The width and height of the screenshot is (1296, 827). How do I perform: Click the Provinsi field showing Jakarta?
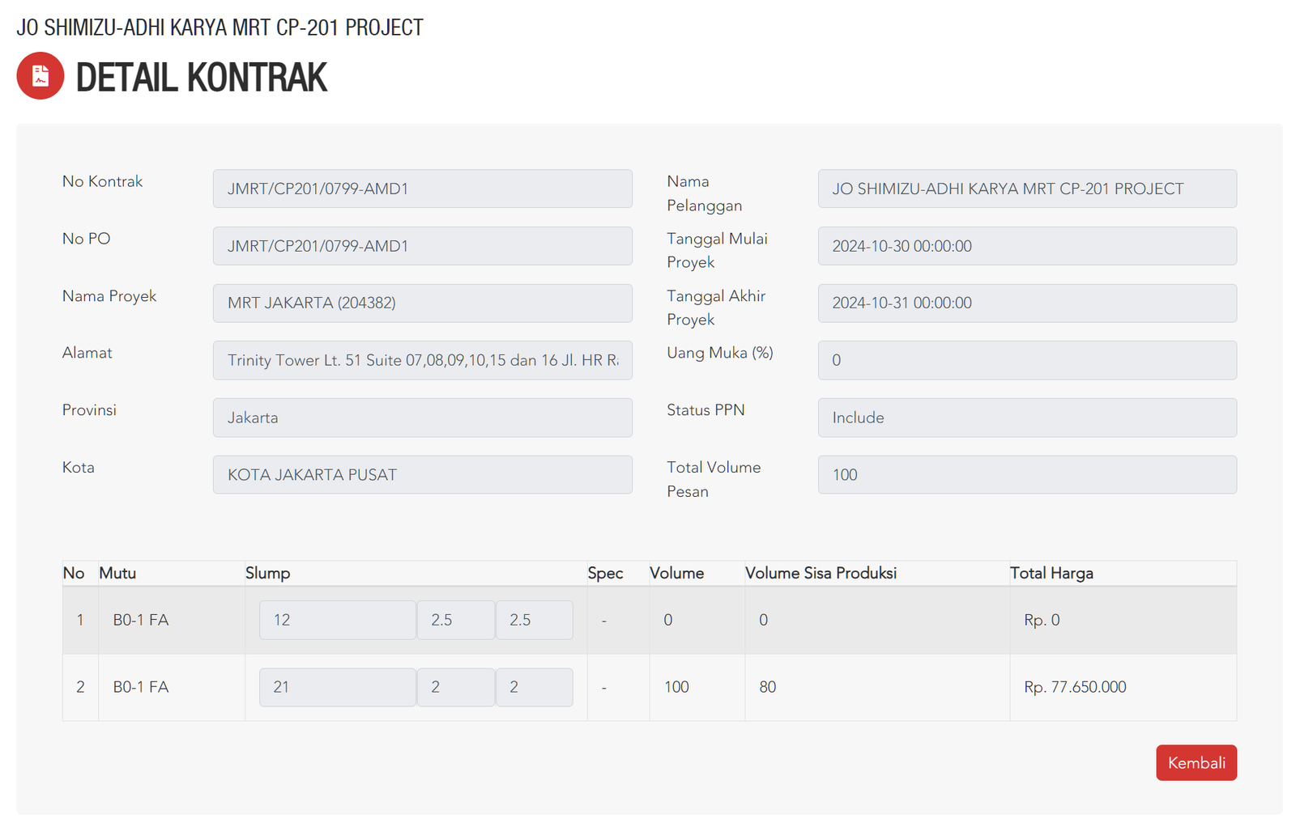coord(422,418)
